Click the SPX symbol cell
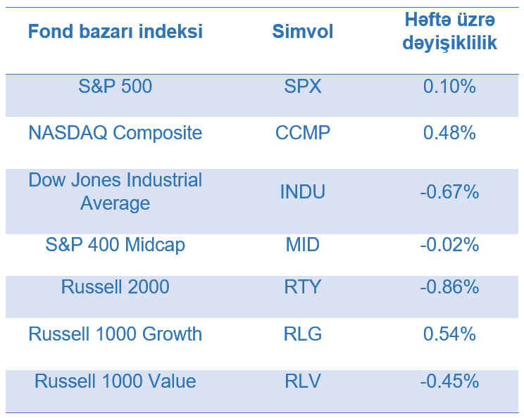Screen dimensions: 524x418 (303, 87)
